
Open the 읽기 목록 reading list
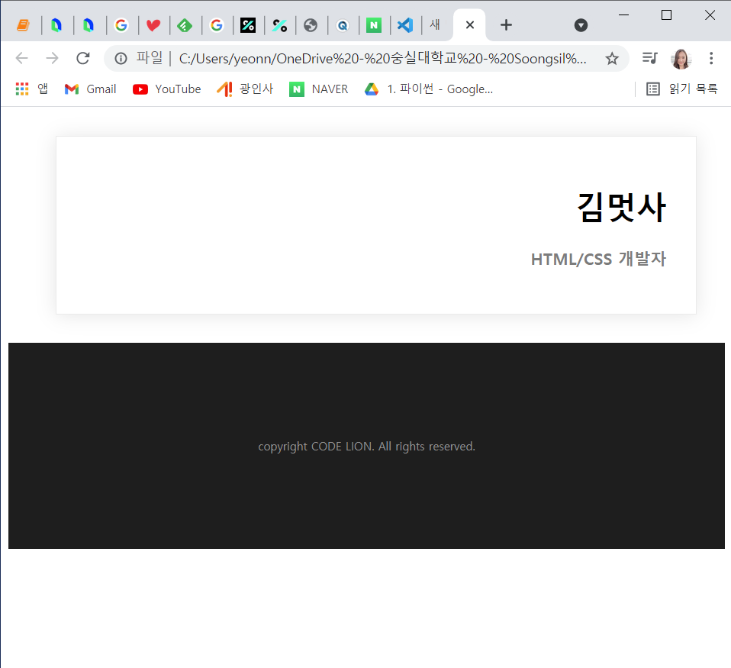point(682,89)
